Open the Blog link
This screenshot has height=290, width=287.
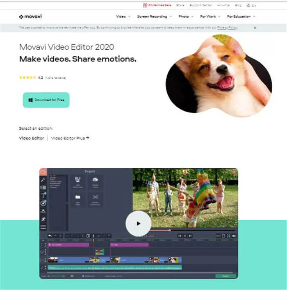pos(238,5)
